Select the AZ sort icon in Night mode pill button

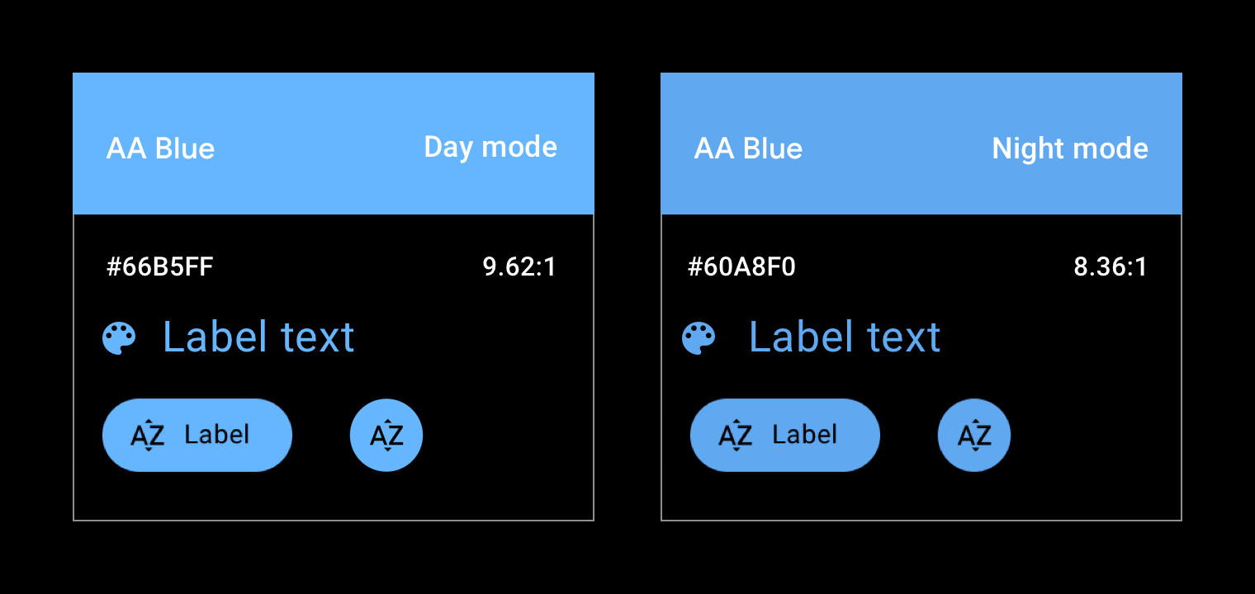point(735,435)
